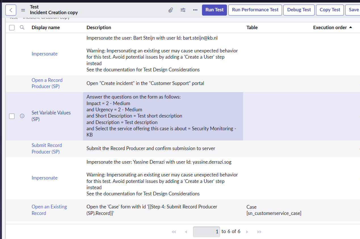Open the three-dots more options menu

click(195, 10)
